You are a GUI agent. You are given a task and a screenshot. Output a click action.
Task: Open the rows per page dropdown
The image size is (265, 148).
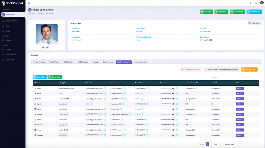tap(239, 144)
